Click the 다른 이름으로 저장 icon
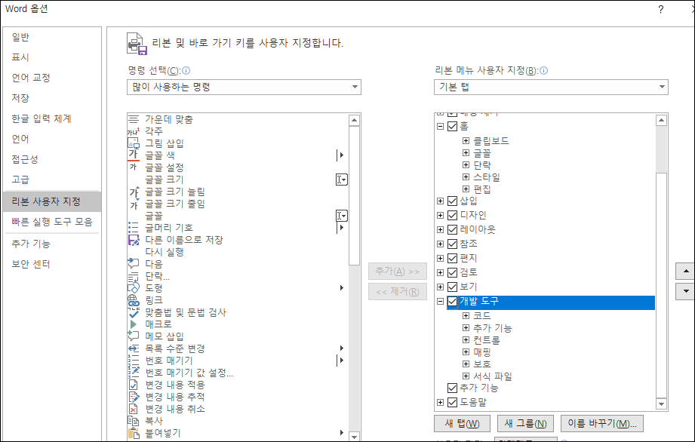The height and width of the screenshot is (442, 695). [x=134, y=240]
